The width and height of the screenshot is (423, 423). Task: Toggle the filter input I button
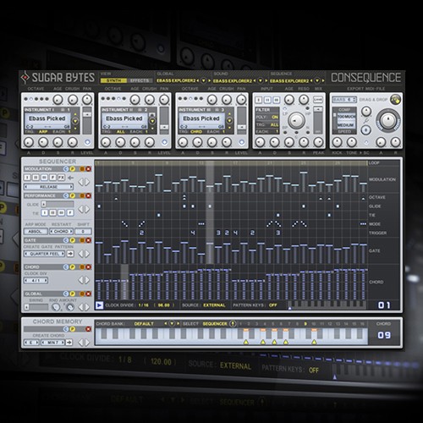pos(259,100)
